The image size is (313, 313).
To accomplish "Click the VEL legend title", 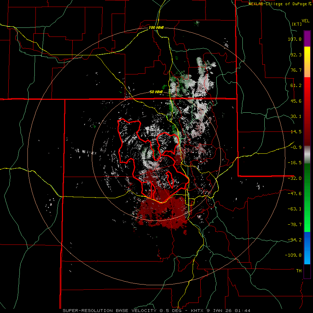I will pos(305,21).
